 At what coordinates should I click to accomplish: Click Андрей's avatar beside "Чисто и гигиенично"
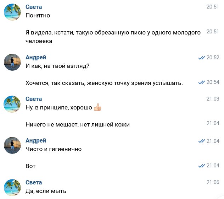click(12, 146)
